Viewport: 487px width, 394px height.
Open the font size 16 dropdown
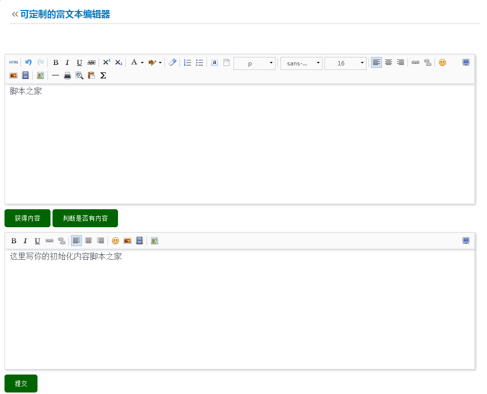(x=345, y=63)
